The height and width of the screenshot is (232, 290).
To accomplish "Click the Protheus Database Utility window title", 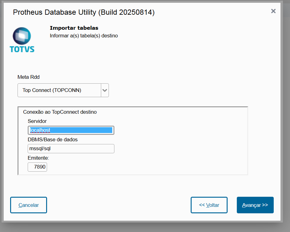I will [x=84, y=12].
